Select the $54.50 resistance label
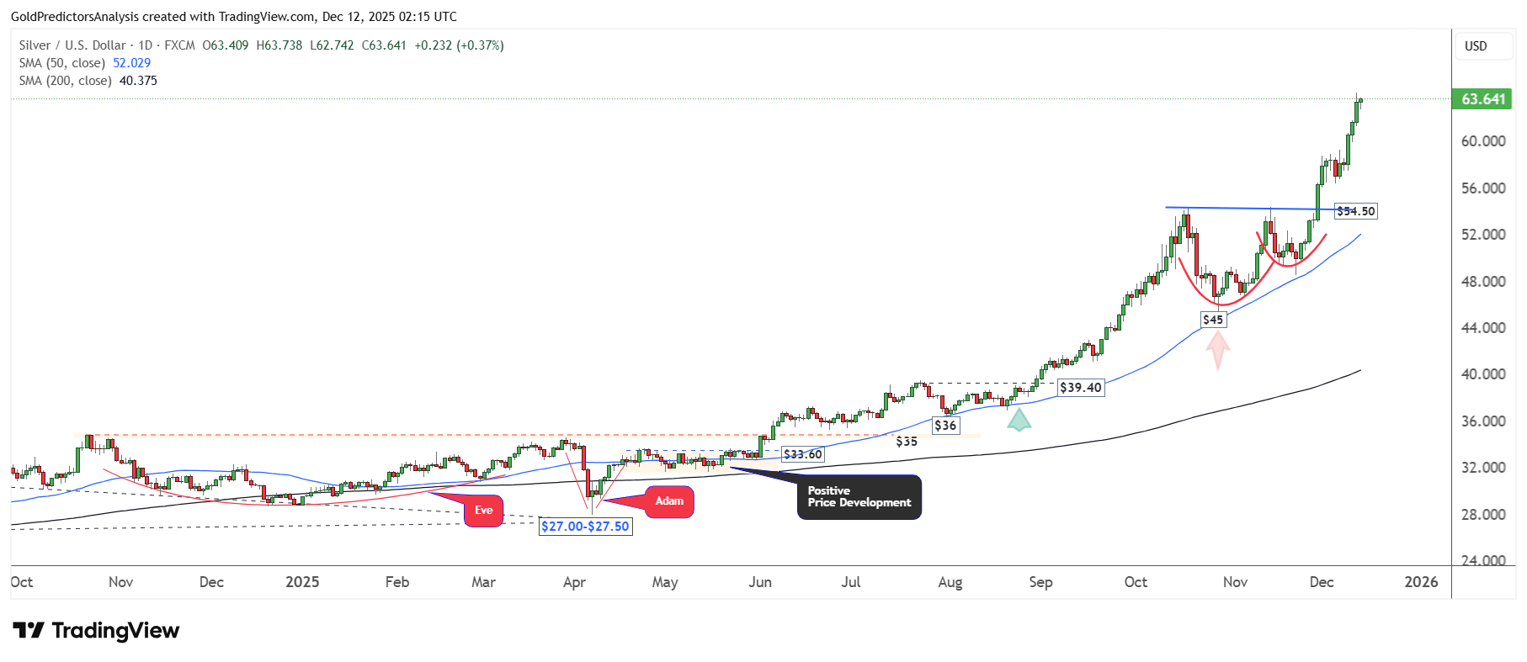This screenshot has width=1527, height=662. 1355,211
